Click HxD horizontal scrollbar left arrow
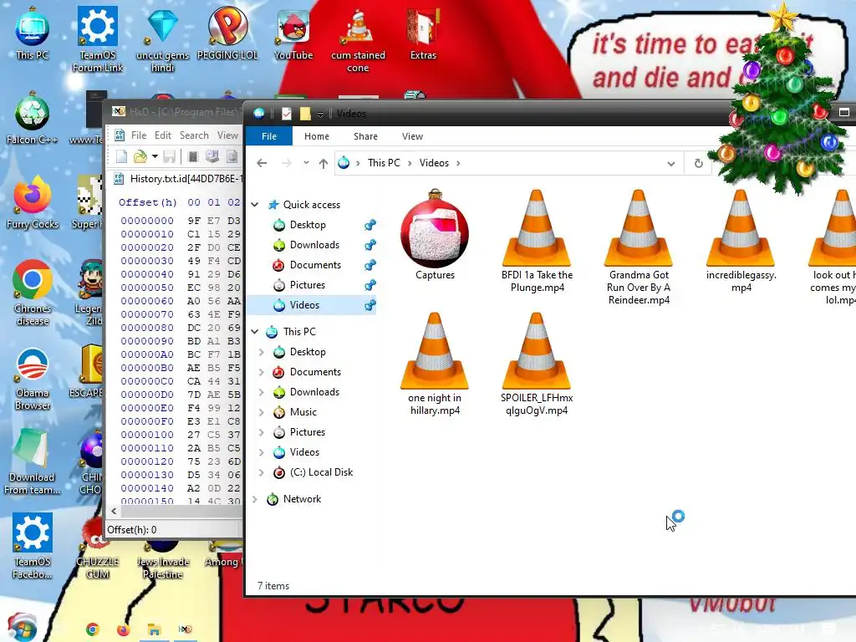 [x=114, y=512]
